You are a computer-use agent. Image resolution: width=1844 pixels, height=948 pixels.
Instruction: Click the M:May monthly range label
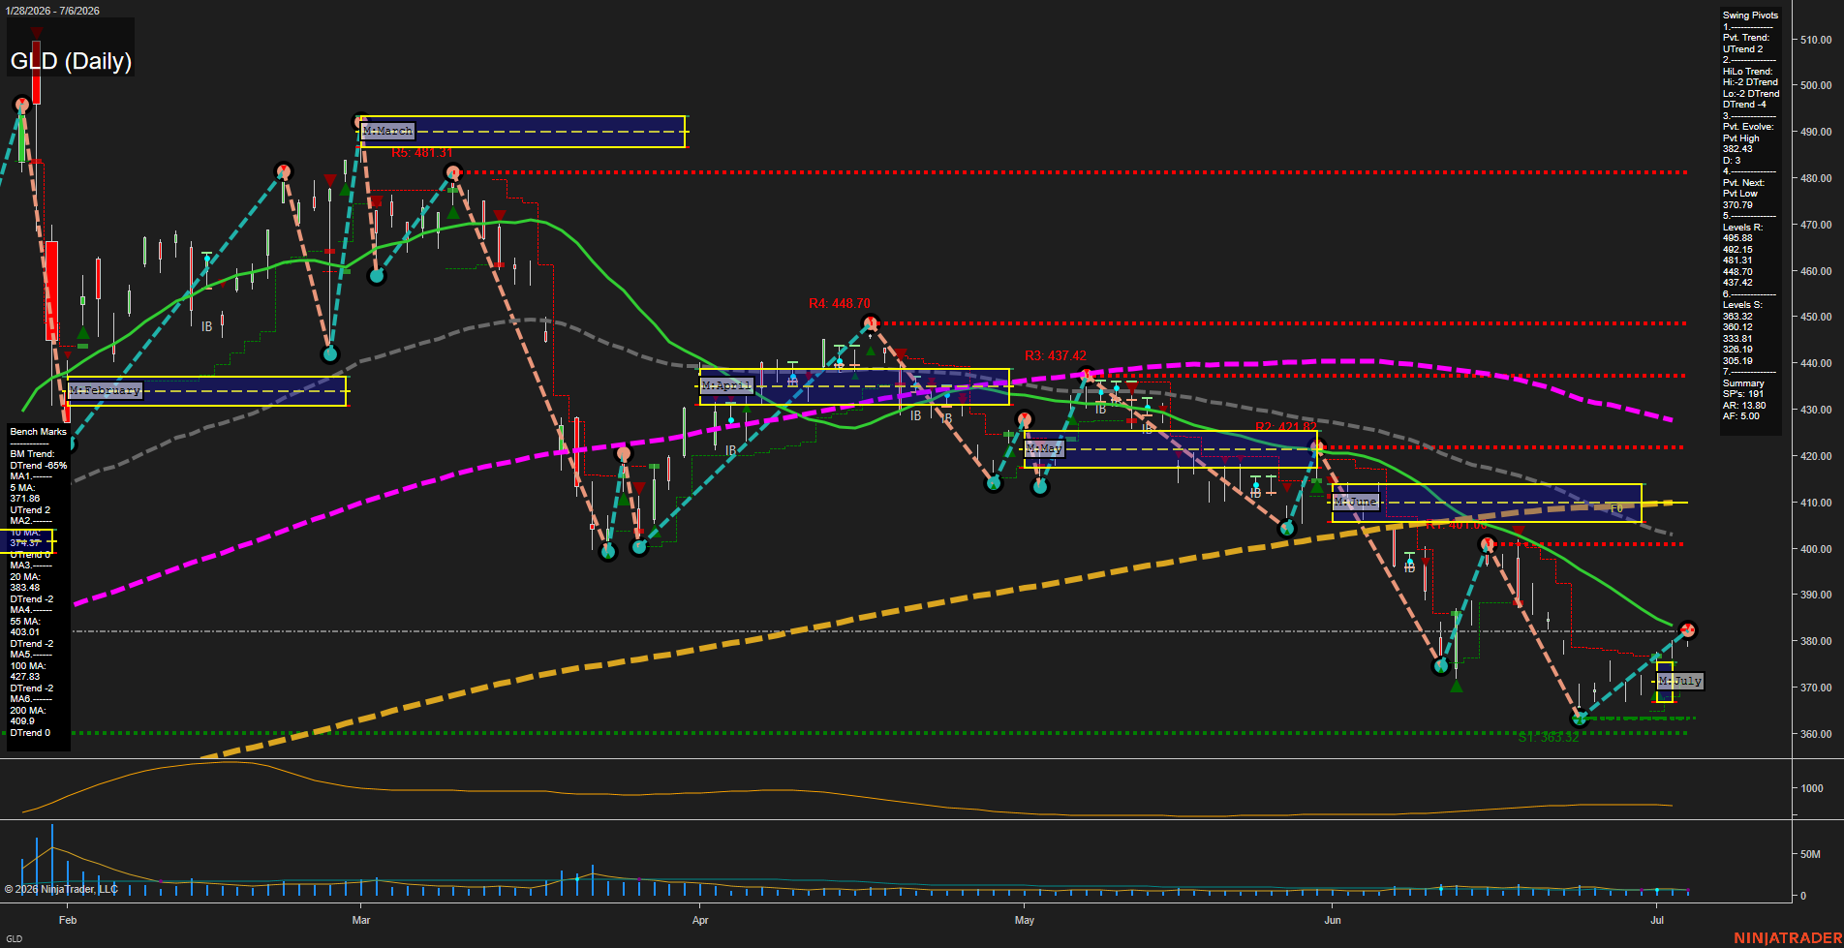click(1045, 449)
